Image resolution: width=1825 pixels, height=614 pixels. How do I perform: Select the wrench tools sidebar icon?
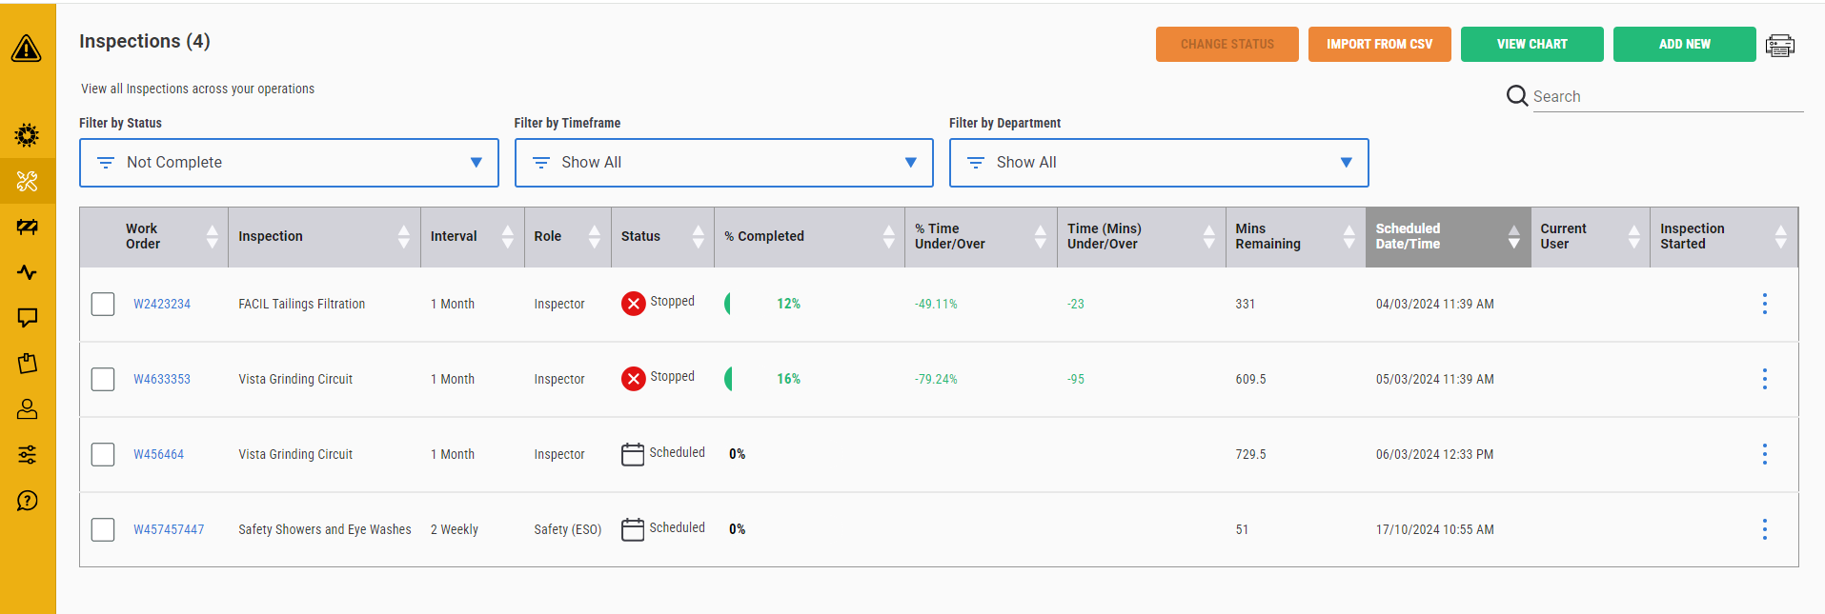tap(27, 181)
